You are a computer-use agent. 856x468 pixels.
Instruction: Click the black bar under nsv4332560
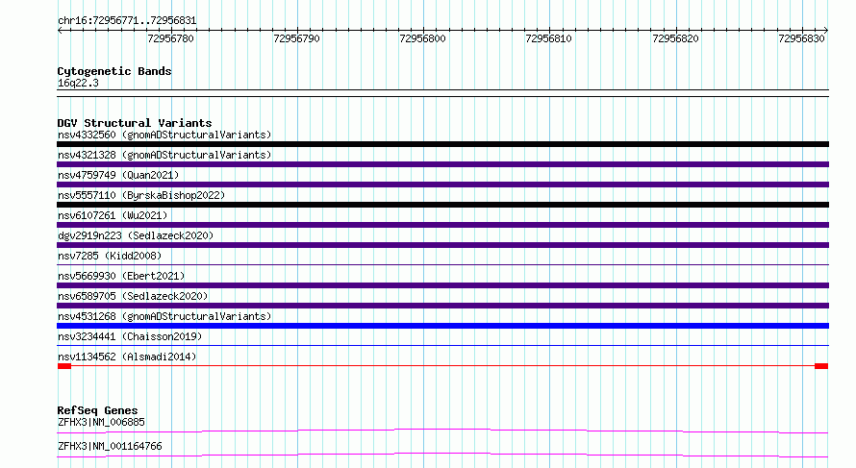coord(442,144)
